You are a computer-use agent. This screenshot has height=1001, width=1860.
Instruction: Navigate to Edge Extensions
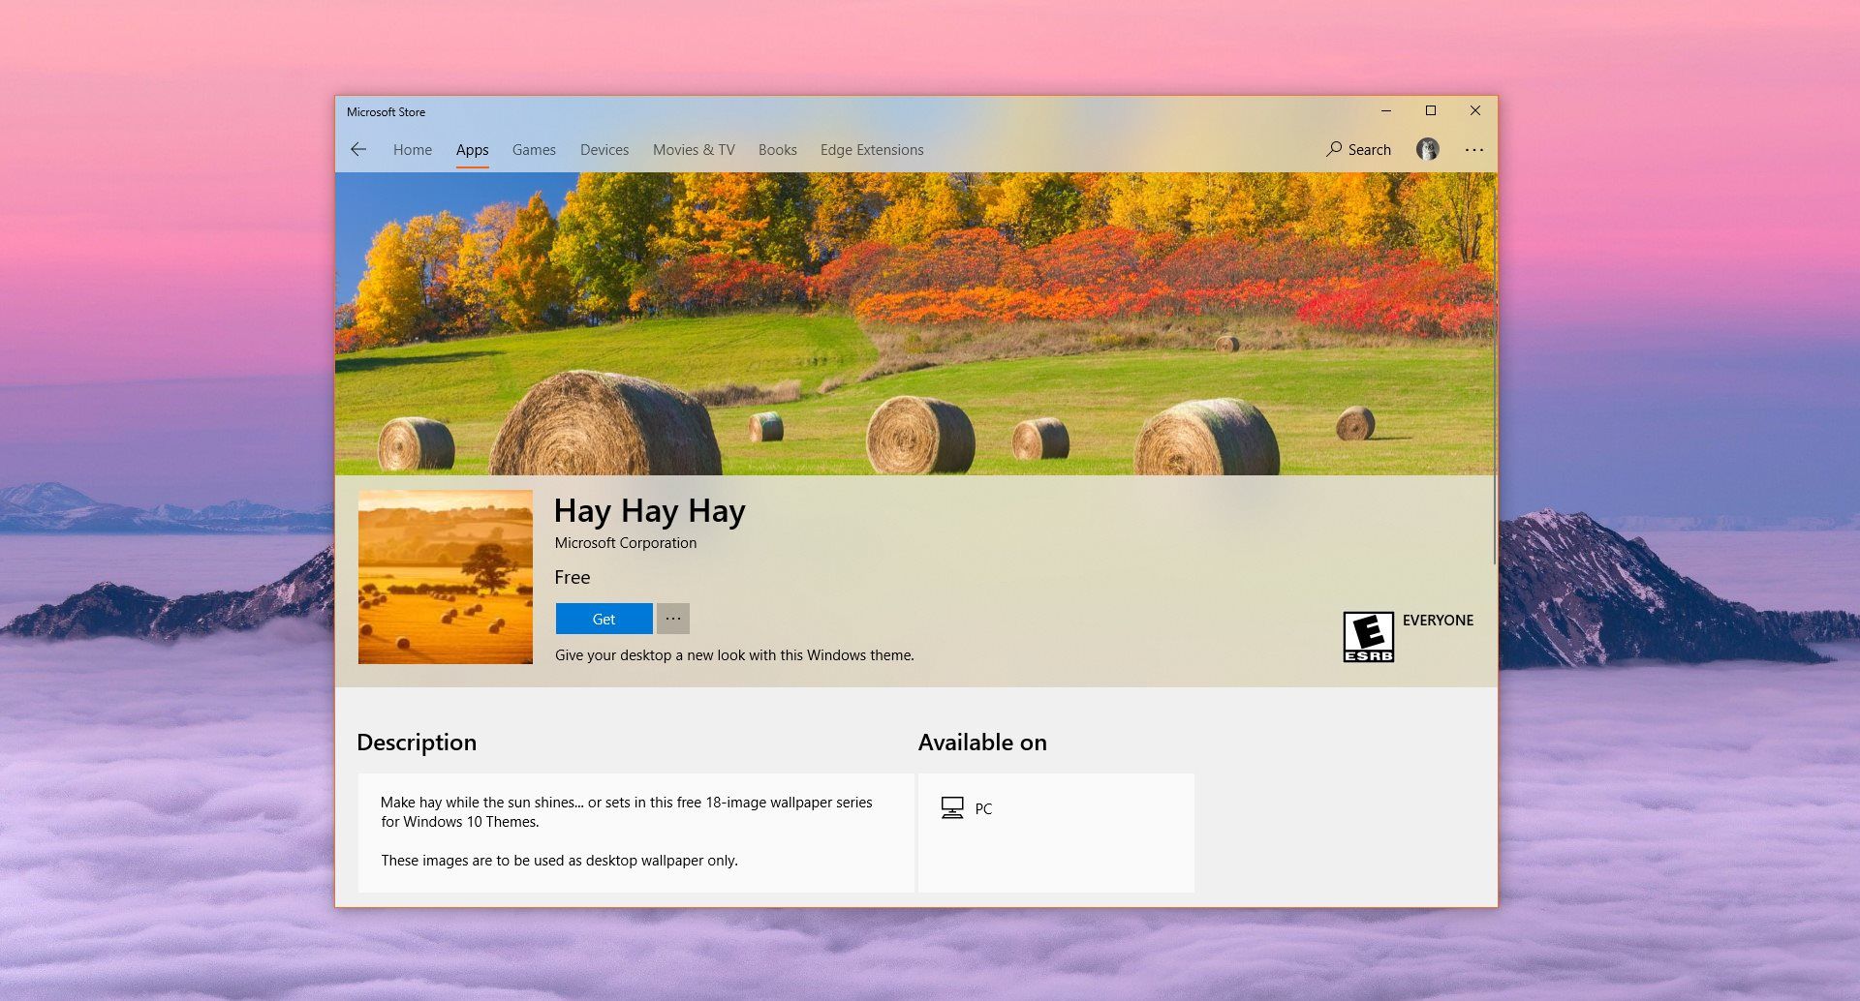point(871,149)
